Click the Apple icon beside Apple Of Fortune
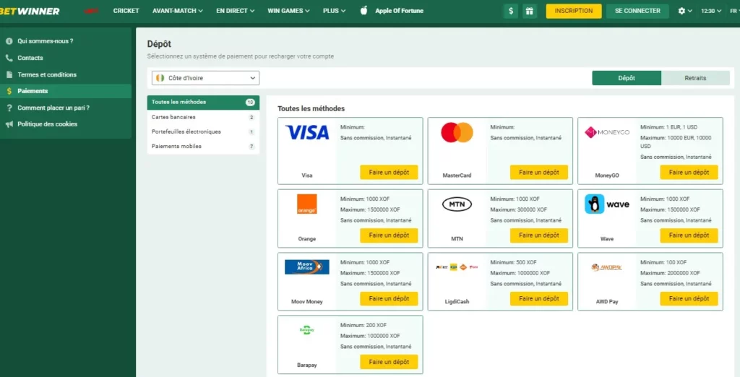The height and width of the screenshot is (377, 740). point(364,10)
